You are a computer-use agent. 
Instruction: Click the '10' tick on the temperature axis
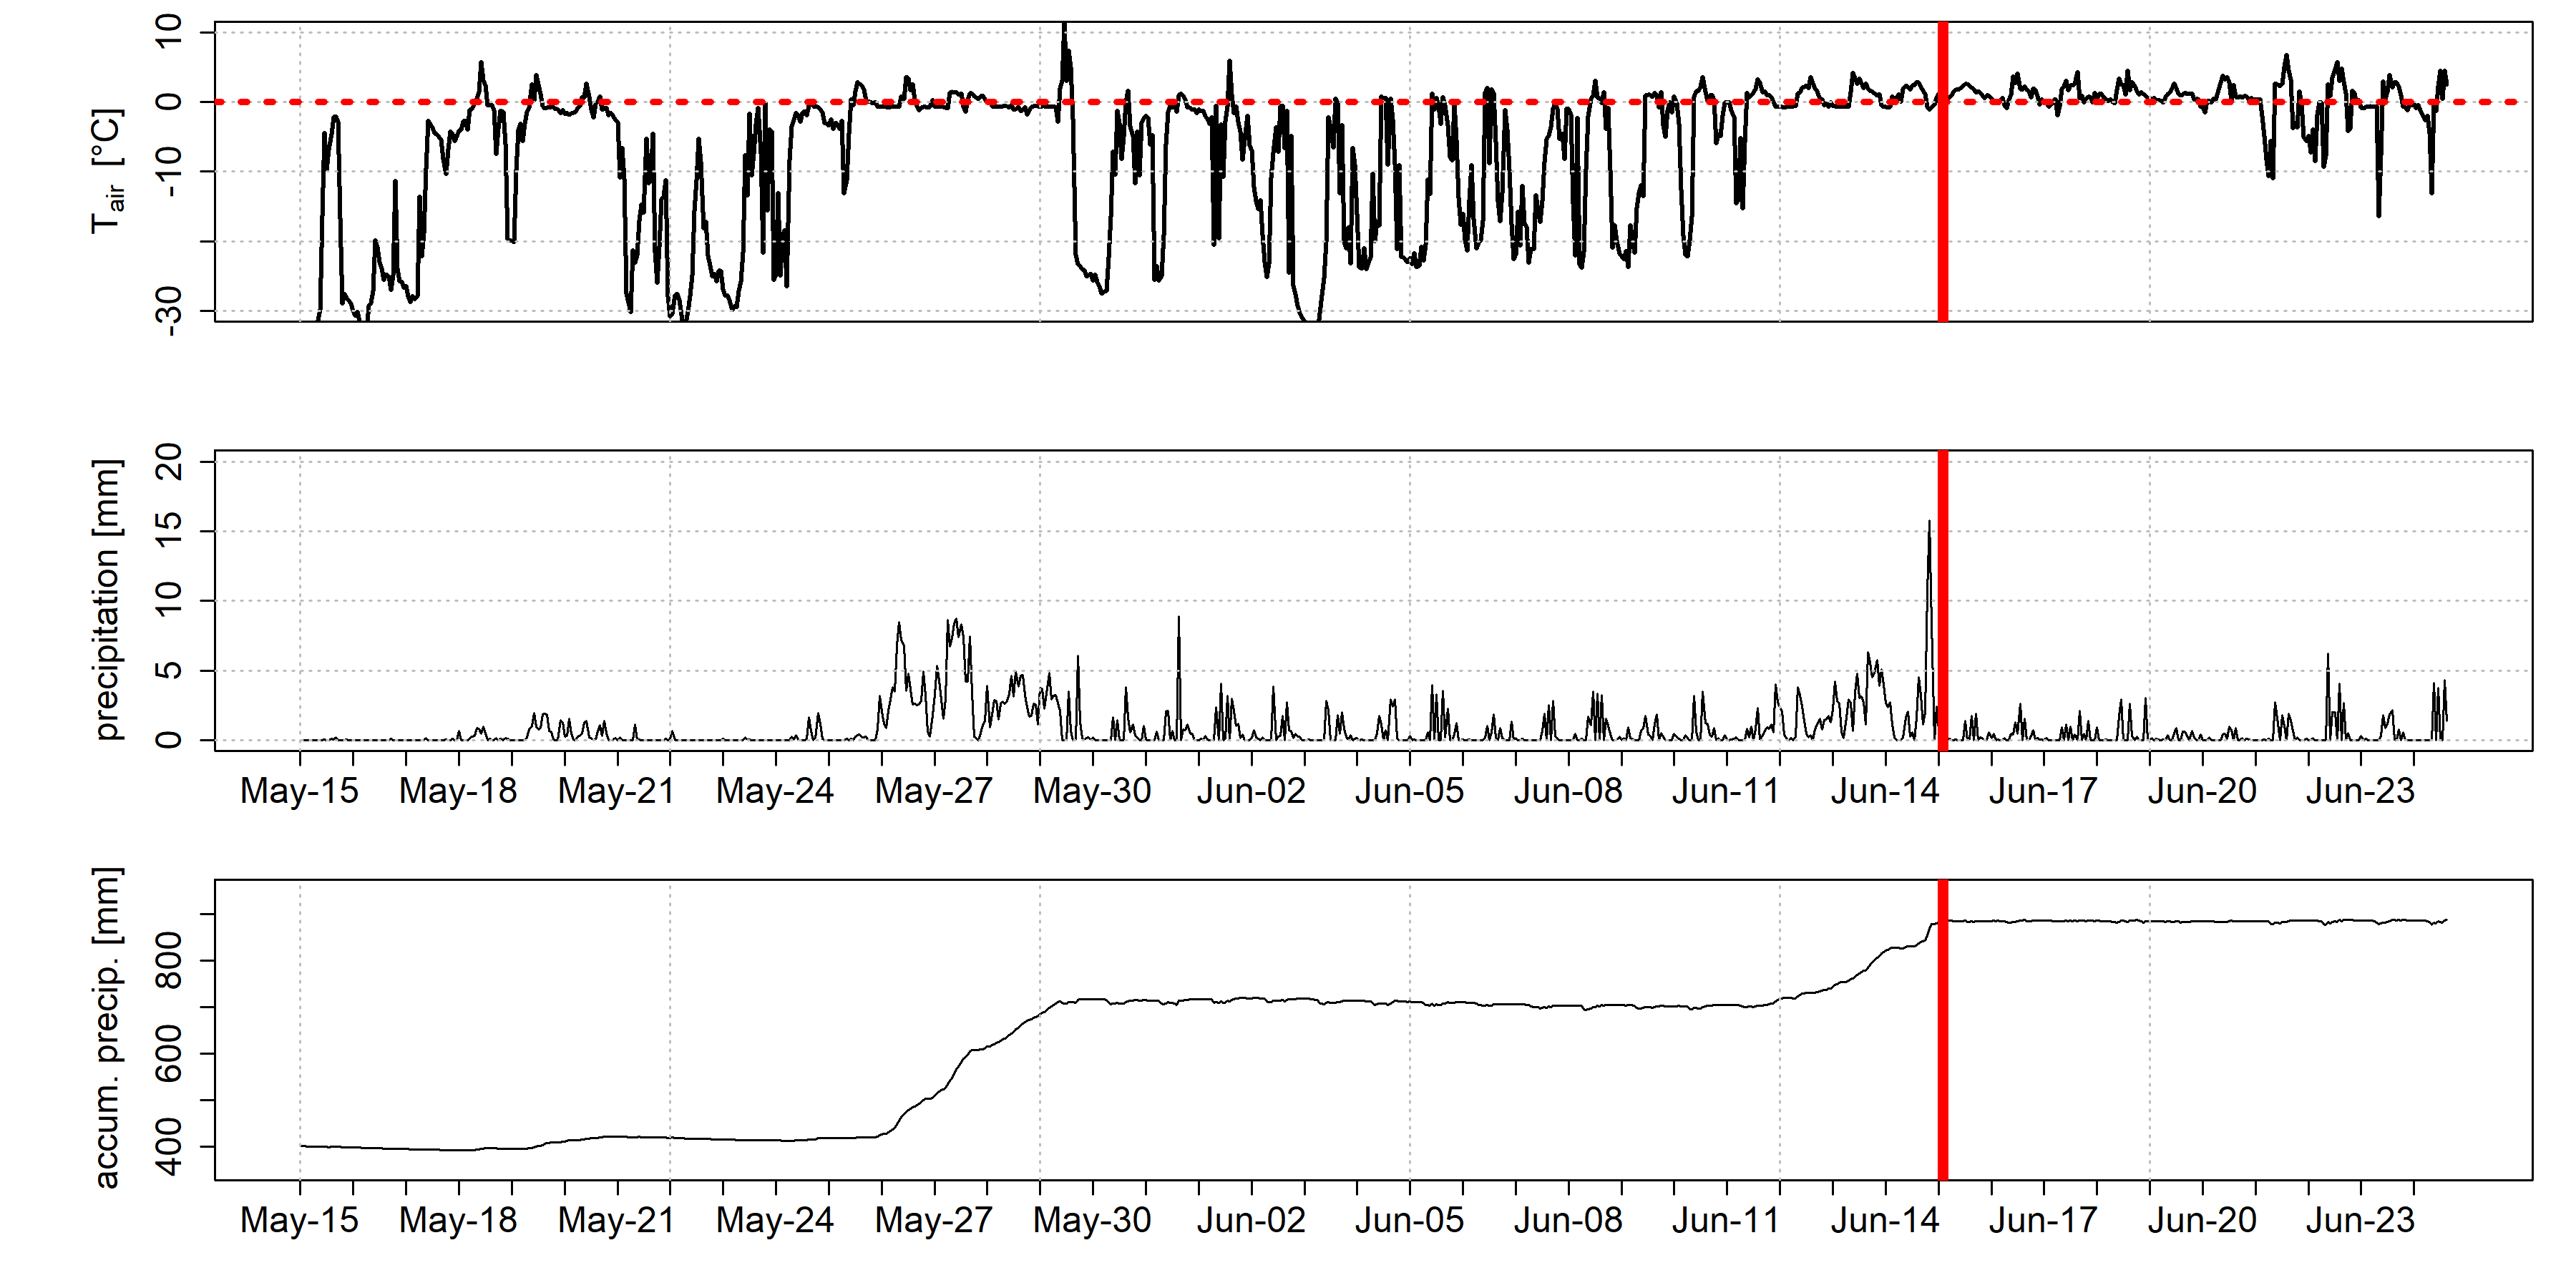coord(168,32)
